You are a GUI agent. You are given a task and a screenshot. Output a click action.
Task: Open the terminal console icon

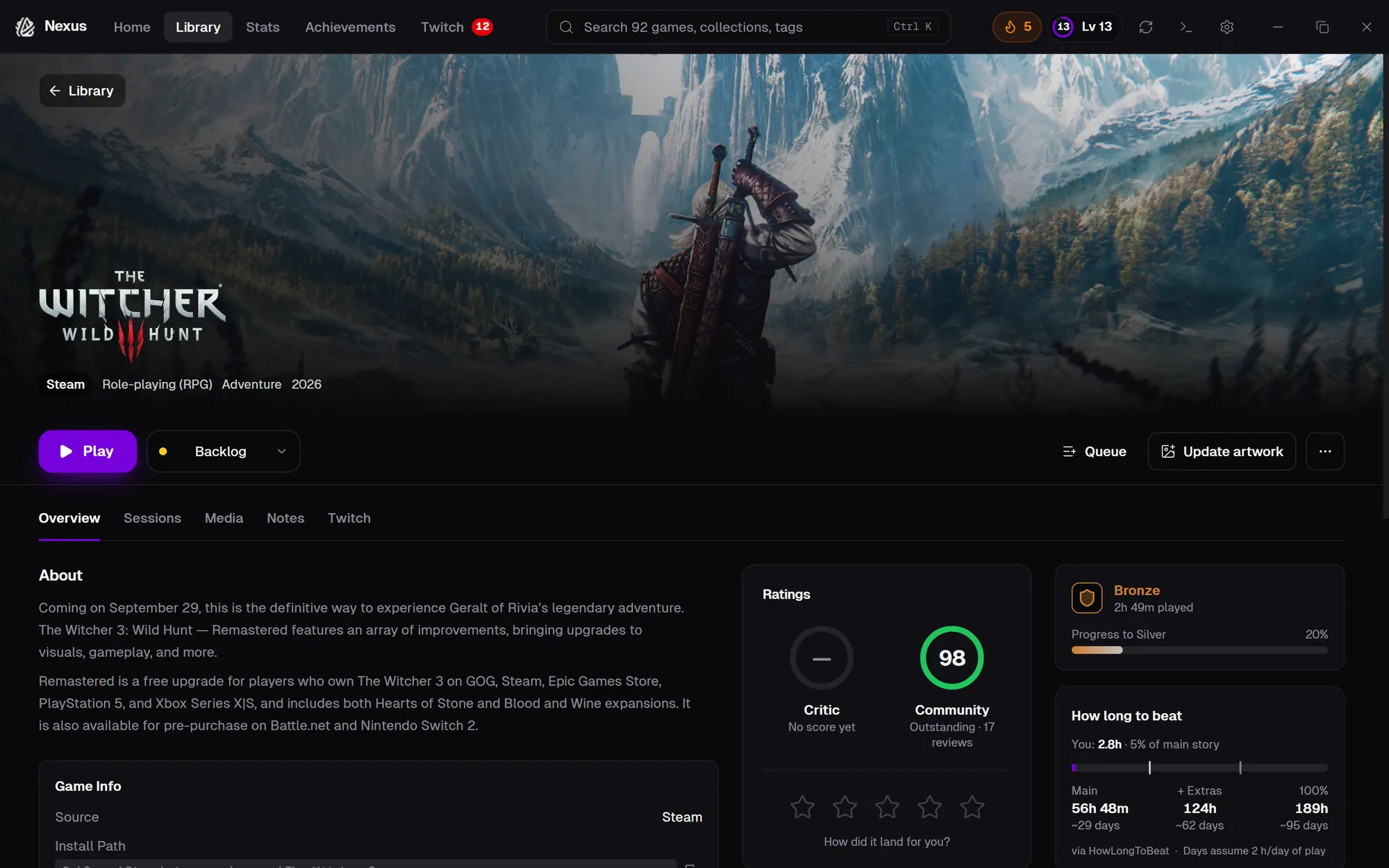(1186, 27)
